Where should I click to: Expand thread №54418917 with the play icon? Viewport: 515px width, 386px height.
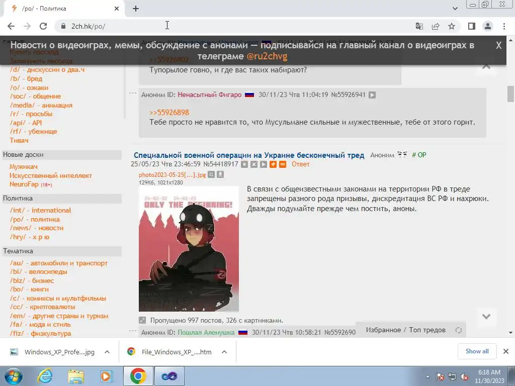(264, 164)
